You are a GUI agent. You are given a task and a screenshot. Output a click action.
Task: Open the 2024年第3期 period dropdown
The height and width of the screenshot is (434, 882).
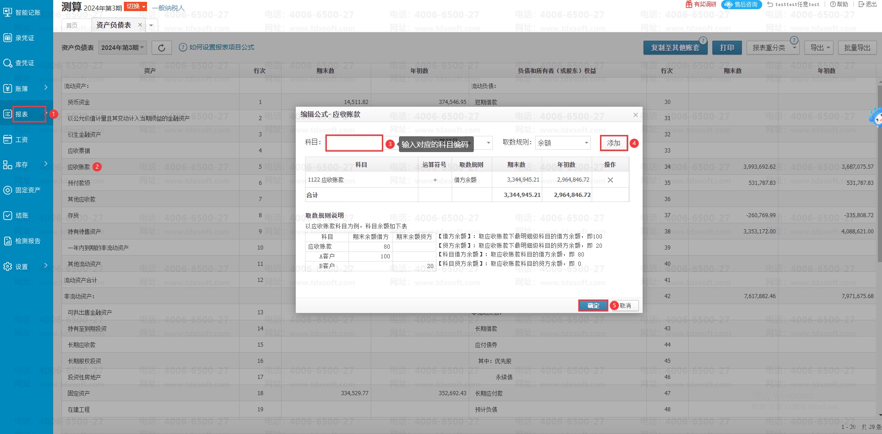(x=122, y=48)
